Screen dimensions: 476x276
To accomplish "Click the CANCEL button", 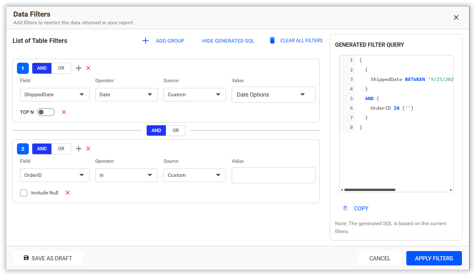I will pos(380,258).
